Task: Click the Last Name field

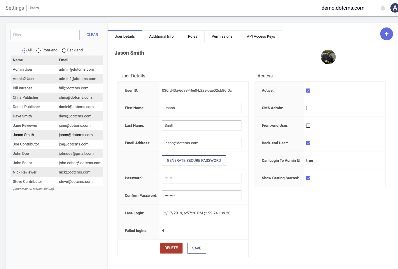Action: pyautogui.click(x=201, y=126)
